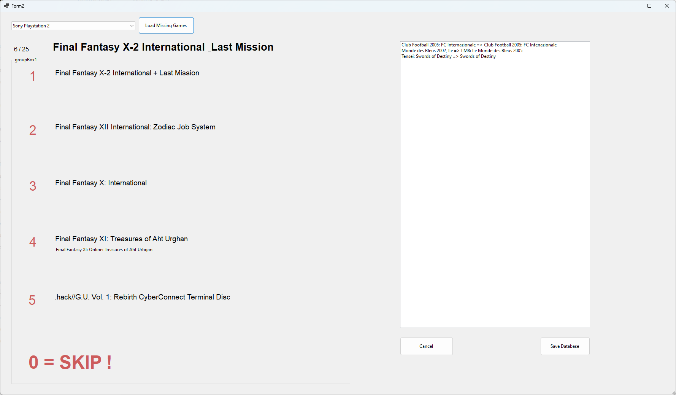Viewport: 676px width, 395px height.
Task: Click the red number 3
Action: (33, 186)
